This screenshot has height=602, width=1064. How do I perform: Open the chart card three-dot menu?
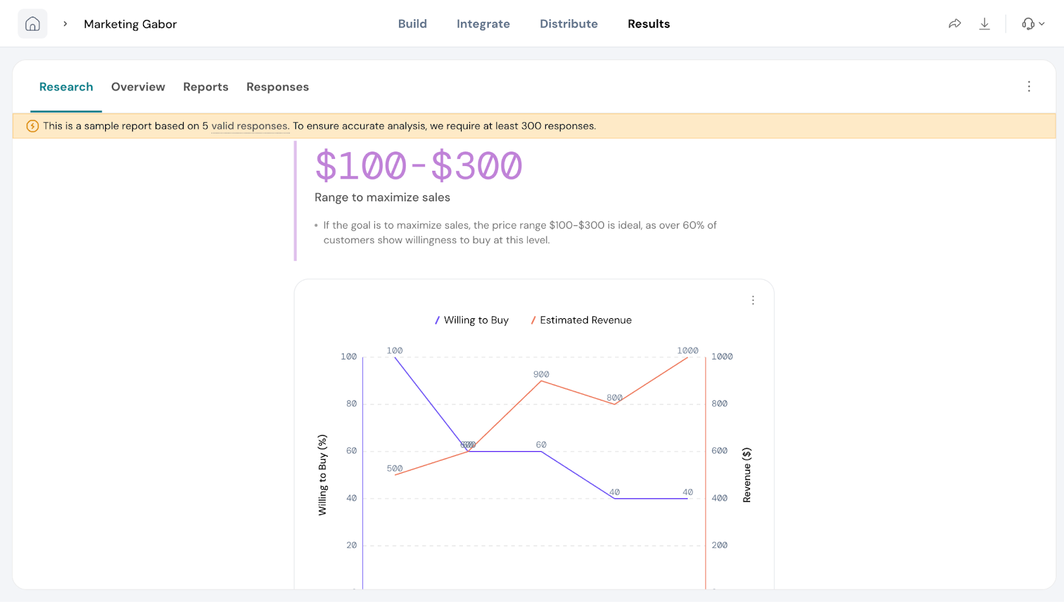(x=753, y=300)
